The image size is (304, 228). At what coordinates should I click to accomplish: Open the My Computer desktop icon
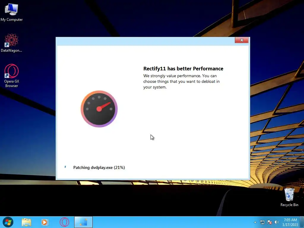[x=12, y=12]
